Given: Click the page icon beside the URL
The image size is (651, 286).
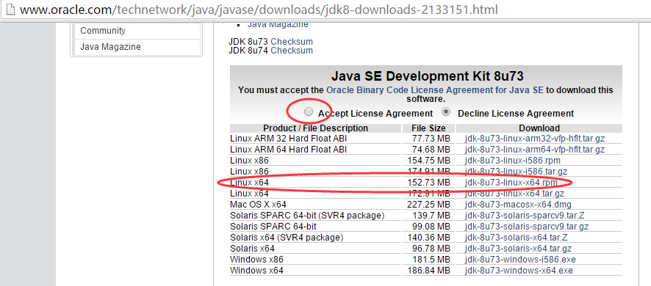Looking at the screenshot, I should 11,9.
